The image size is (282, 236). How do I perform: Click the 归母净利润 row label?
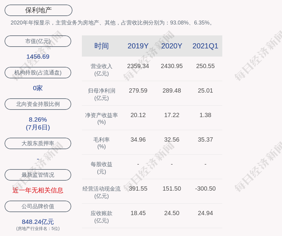(x=101, y=91)
